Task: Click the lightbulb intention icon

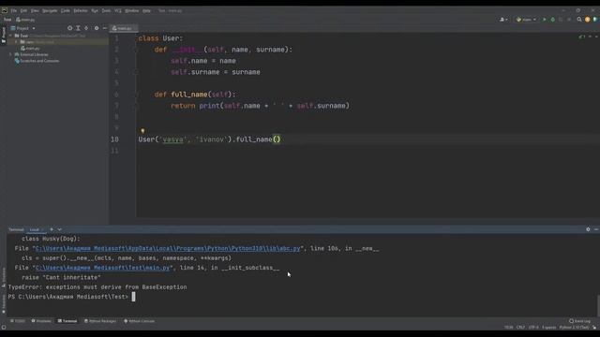Action: [142, 131]
